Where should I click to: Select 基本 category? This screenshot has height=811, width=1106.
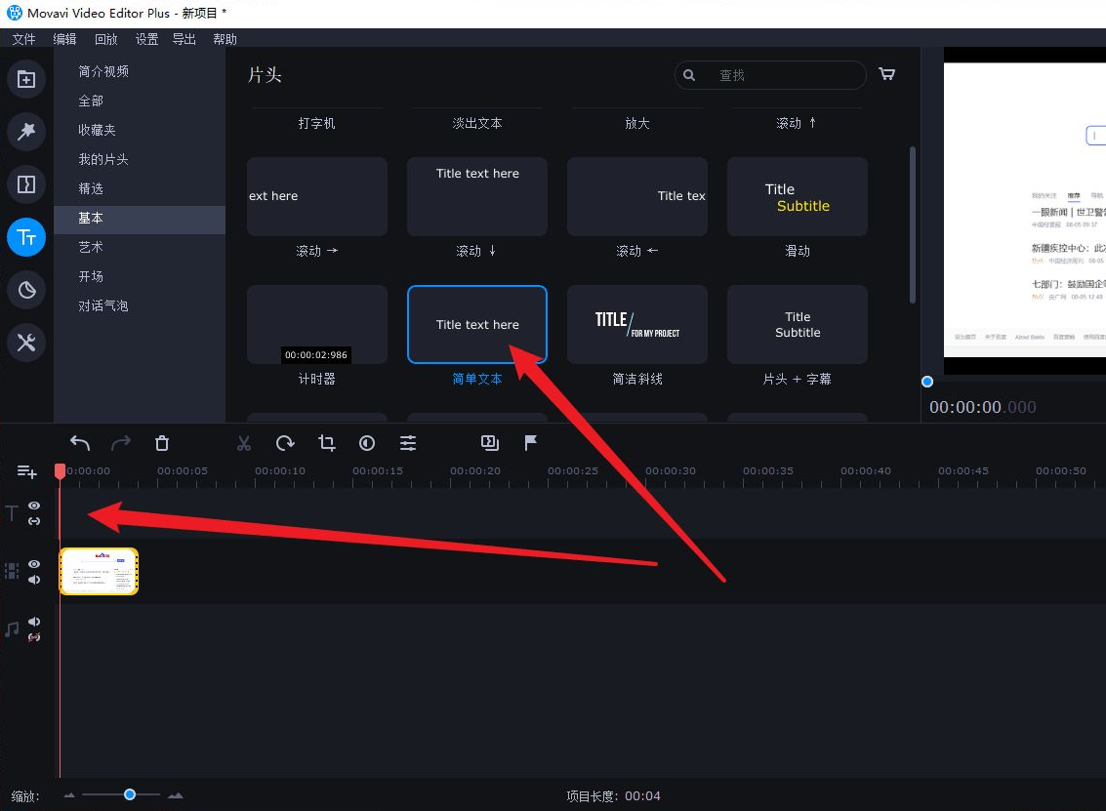click(x=140, y=218)
